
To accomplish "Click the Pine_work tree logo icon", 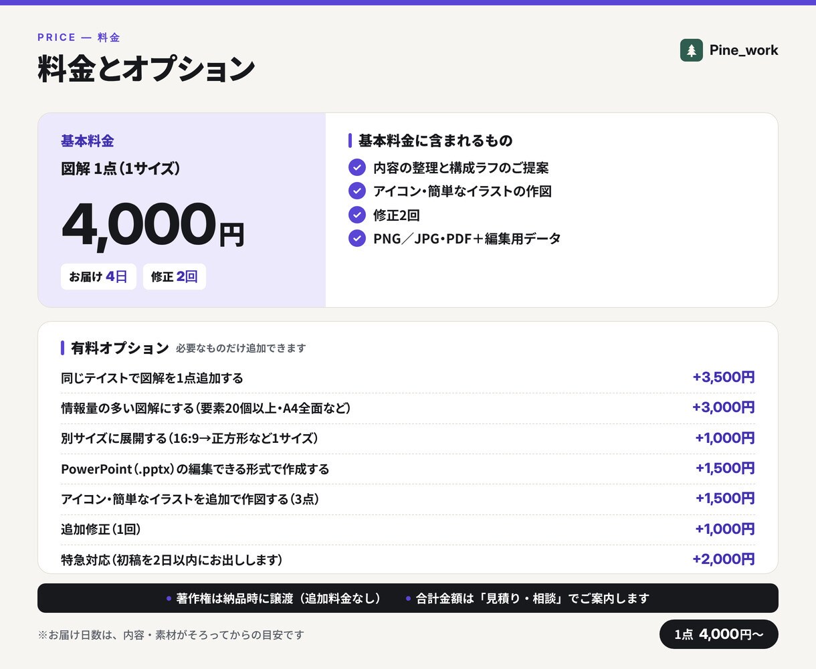I will point(692,50).
